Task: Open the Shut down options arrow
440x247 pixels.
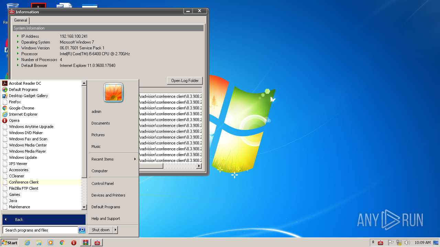Action: click(115, 230)
